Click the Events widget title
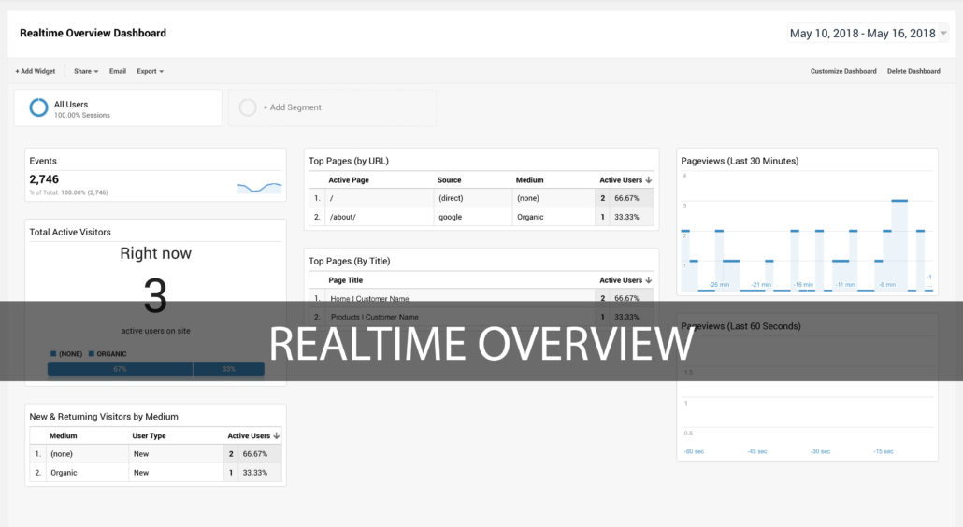Image resolution: width=963 pixels, height=527 pixels. [43, 161]
